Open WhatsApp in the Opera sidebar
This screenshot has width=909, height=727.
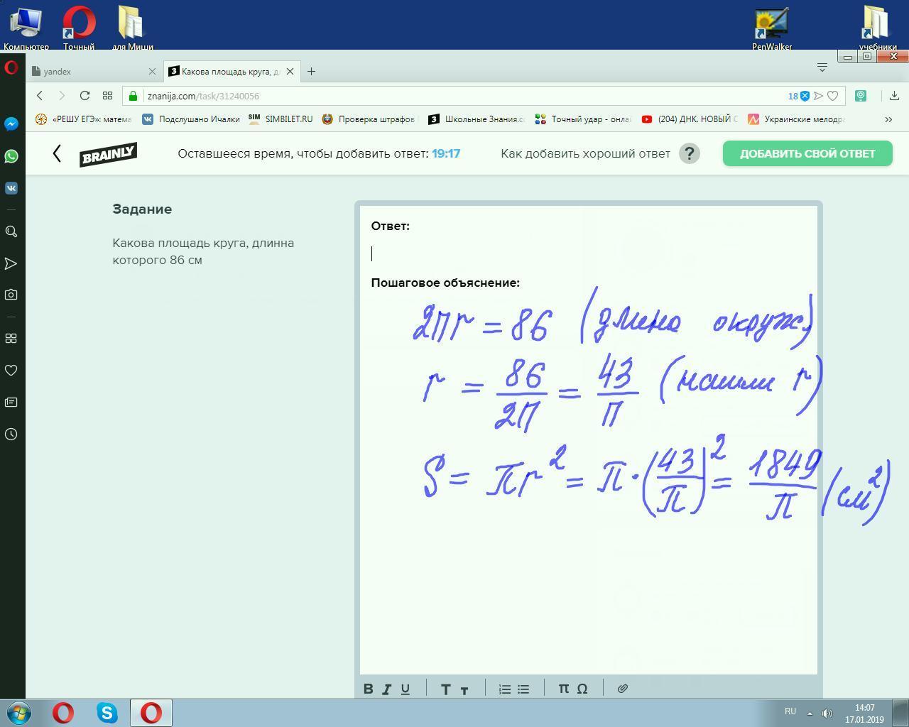click(x=11, y=156)
